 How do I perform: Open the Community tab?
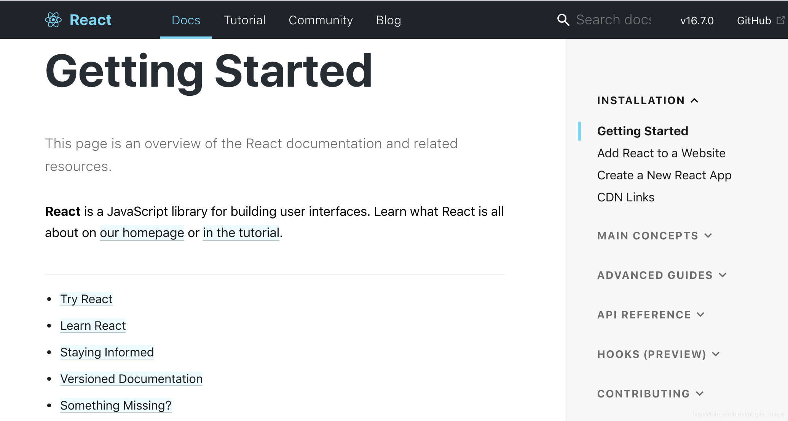[x=321, y=20]
